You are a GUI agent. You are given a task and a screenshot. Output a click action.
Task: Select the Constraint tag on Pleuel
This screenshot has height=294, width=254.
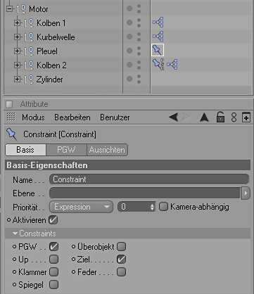158,50
